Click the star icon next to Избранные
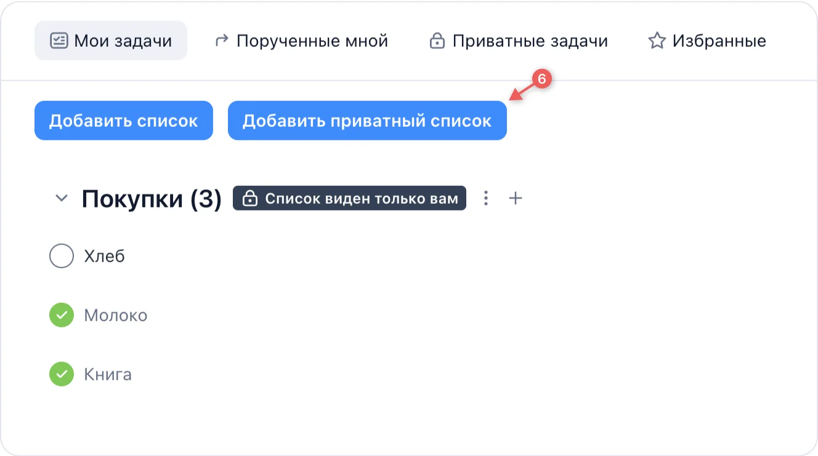 point(656,40)
